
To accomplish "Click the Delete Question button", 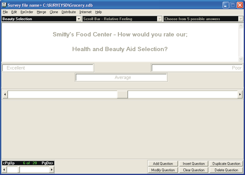I will [x=226, y=170].
